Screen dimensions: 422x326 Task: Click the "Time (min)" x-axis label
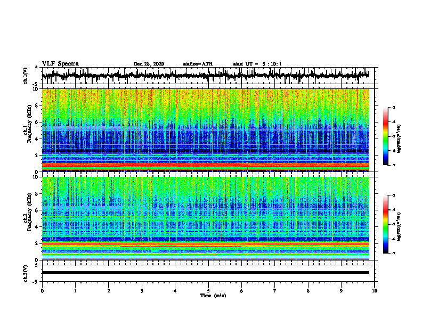point(213,296)
